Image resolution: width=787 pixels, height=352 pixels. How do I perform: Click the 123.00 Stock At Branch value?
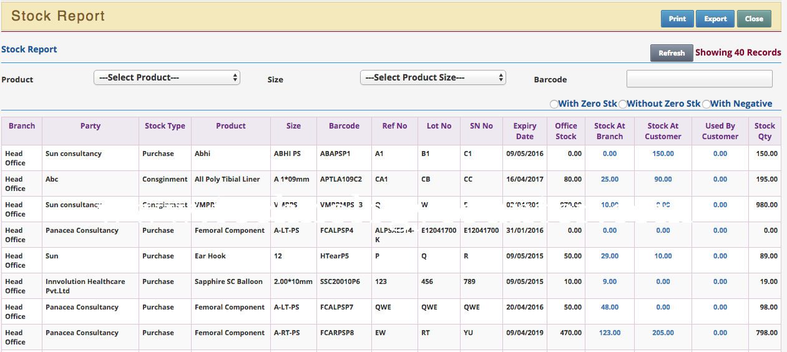tap(610, 333)
